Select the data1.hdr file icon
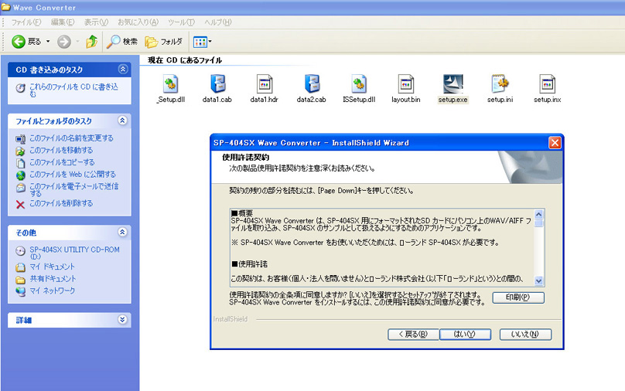The image size is (625, 391). click(x=265, y=84)
